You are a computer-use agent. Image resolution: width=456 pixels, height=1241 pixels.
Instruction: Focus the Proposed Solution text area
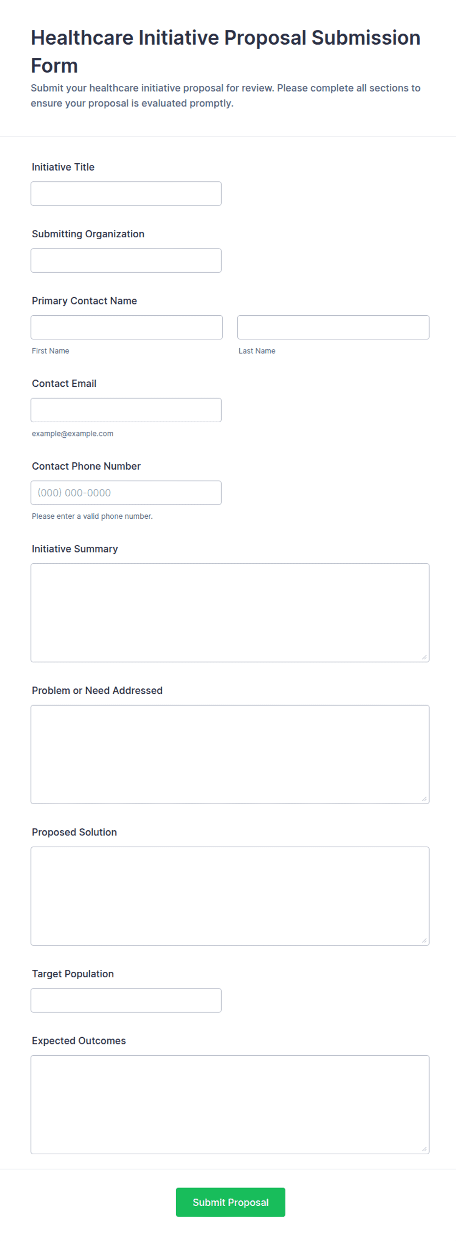230,896
